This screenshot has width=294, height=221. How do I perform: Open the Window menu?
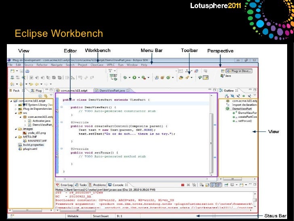click(x=132, y=65)
